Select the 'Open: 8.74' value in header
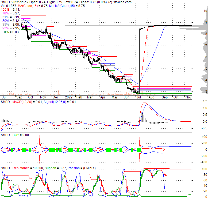The width and height of the screenshot is (208, 199). tap(37, 2)
